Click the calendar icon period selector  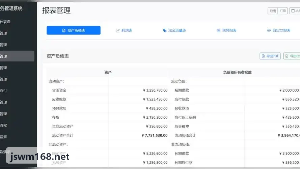coord(295,11)
